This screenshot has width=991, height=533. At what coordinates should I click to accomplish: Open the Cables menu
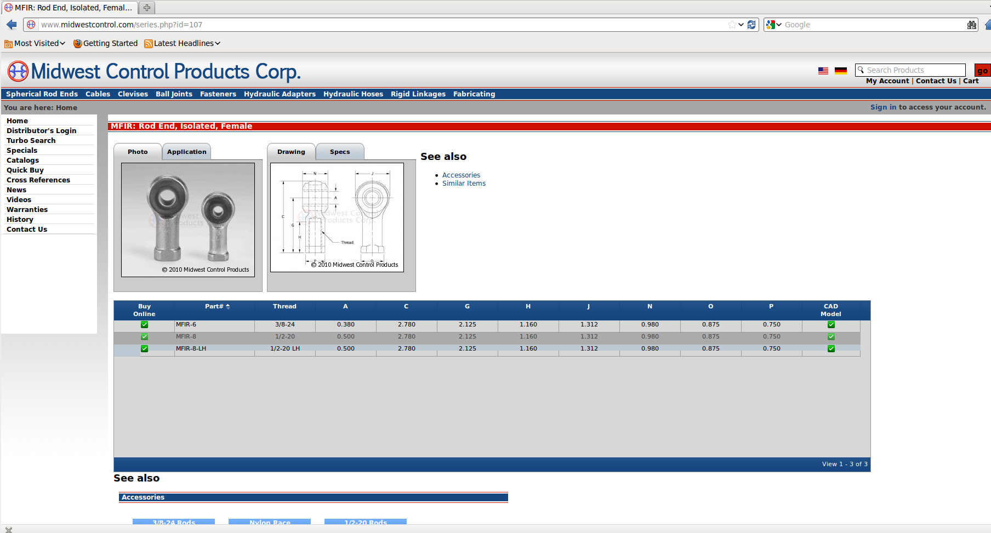click(98, 94)
